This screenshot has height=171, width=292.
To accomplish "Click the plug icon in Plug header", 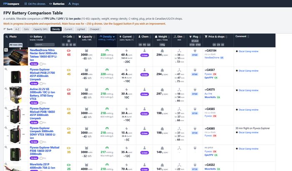I will click(190, 37).
